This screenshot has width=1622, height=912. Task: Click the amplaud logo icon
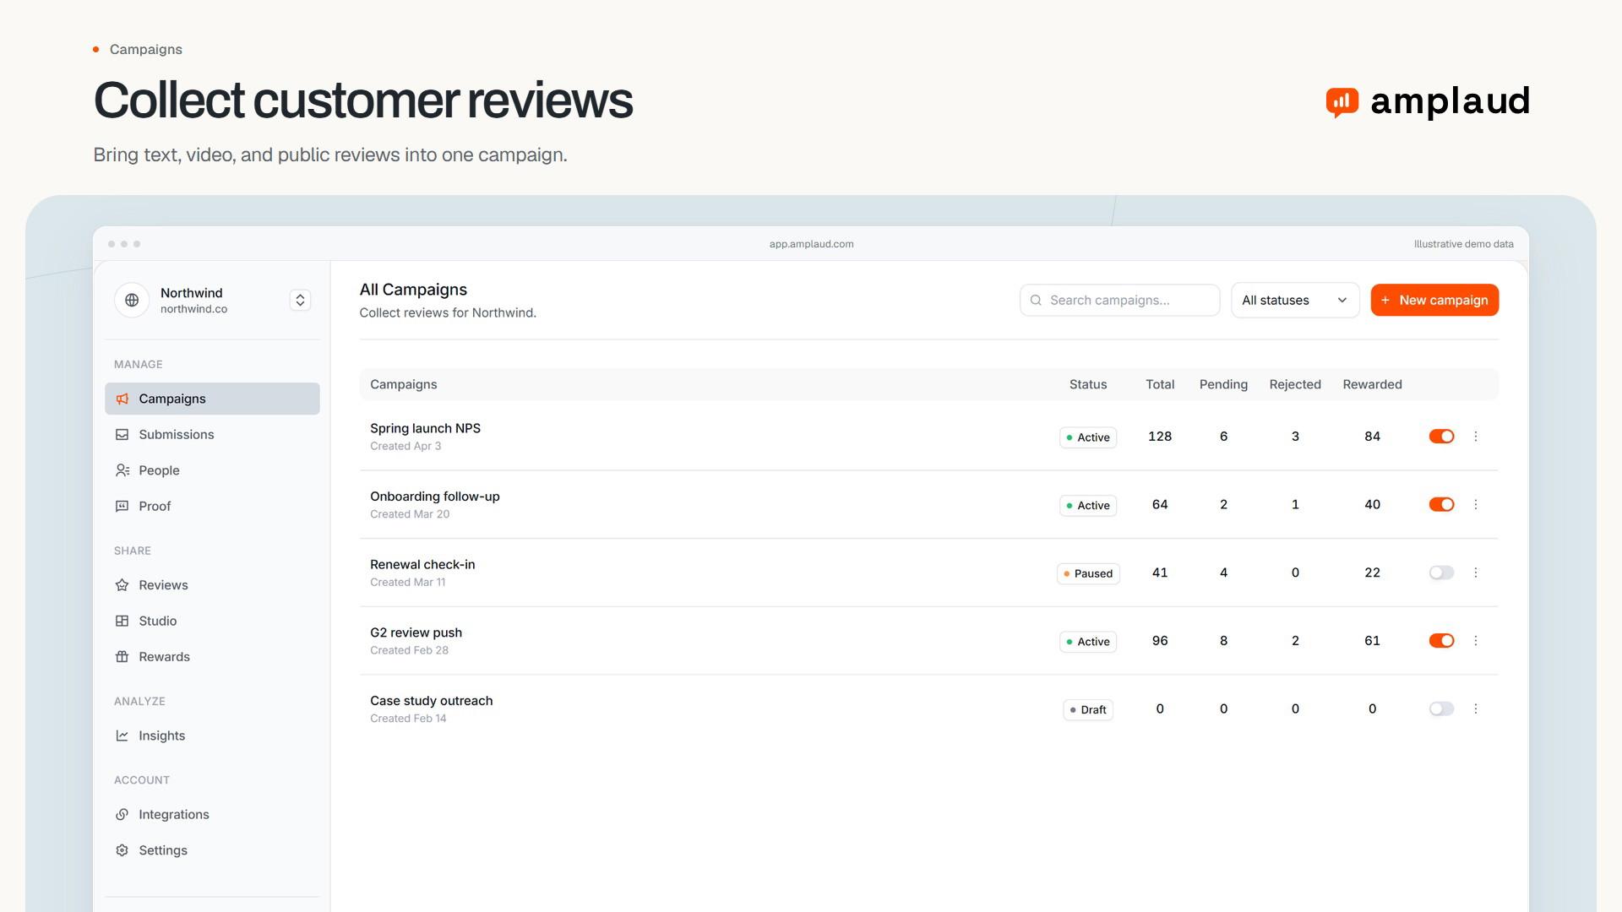(1342, 102)
